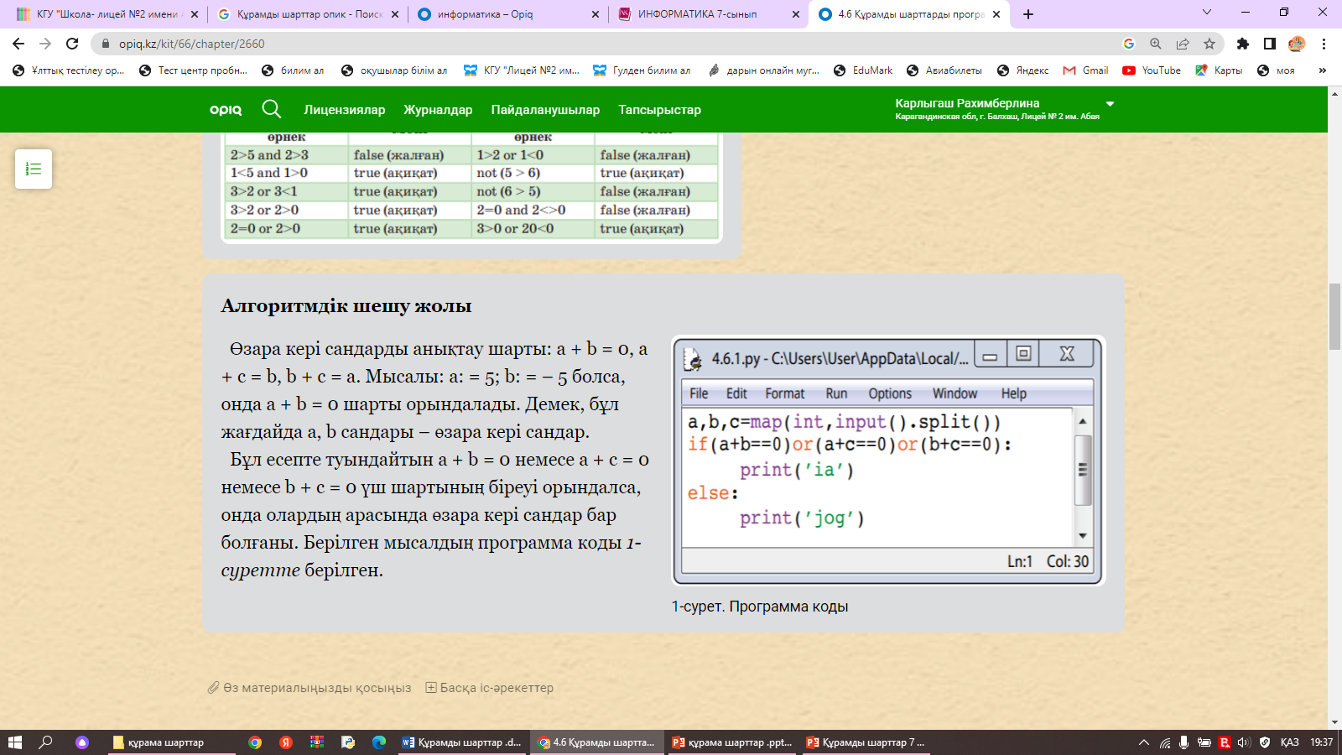
Task: Click the share page icon in address bar
Action: click(x=1183, y=44)
